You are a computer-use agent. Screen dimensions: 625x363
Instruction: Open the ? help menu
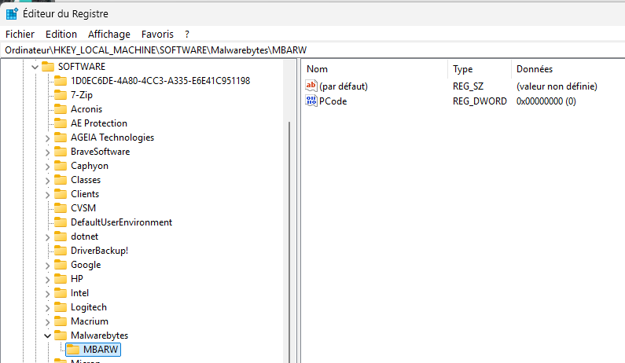(187, 35)
